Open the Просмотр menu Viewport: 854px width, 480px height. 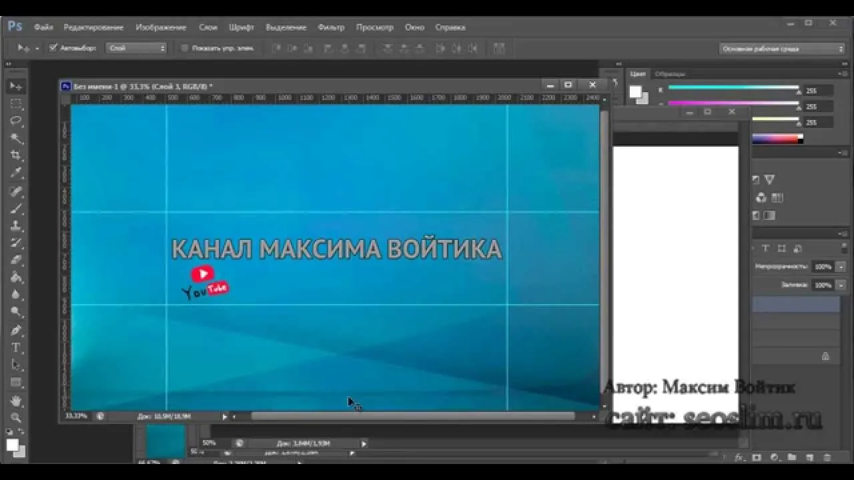pyautogui.click(x=375, y=27)
